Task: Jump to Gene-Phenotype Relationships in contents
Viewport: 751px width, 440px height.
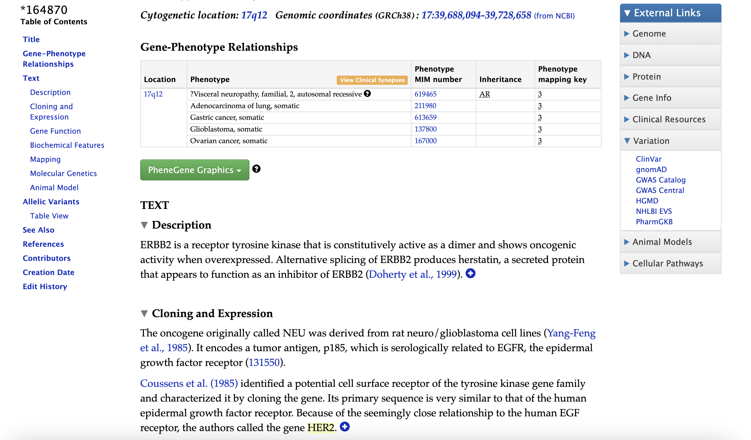Action: [54, 59]
